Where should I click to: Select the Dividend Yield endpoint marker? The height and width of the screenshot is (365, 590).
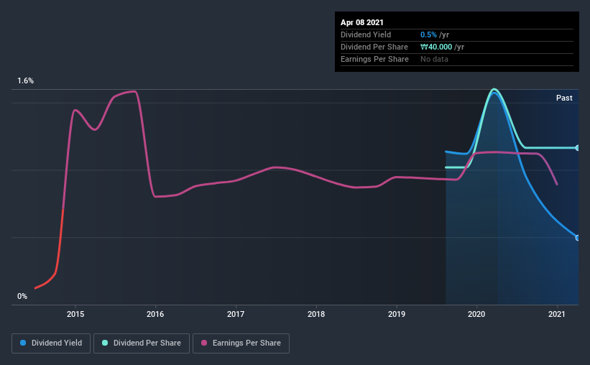[x=578, y=238]
